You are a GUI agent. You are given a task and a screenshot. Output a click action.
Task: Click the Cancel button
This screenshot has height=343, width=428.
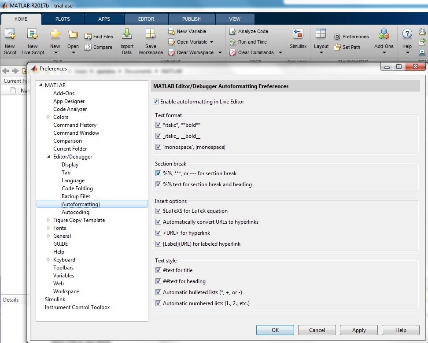pyautogui.click(x=317, y=330)
